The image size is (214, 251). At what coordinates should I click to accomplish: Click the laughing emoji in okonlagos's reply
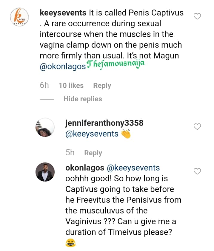point(70,243)
